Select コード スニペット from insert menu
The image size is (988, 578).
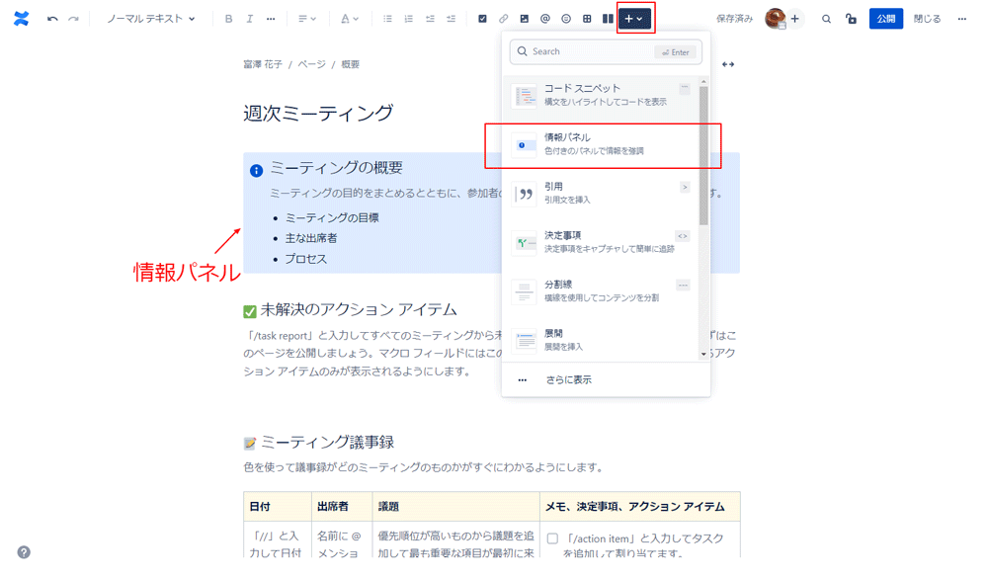pos(602,95)
